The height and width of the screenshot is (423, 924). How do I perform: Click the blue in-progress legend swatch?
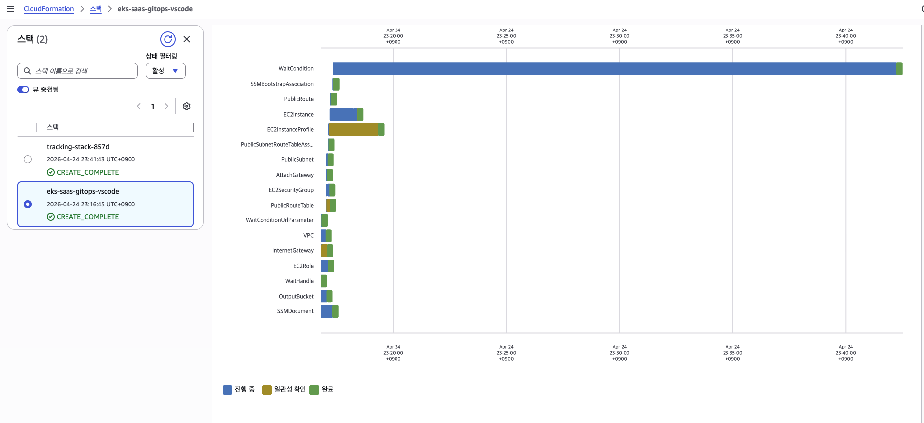(228, 390)
